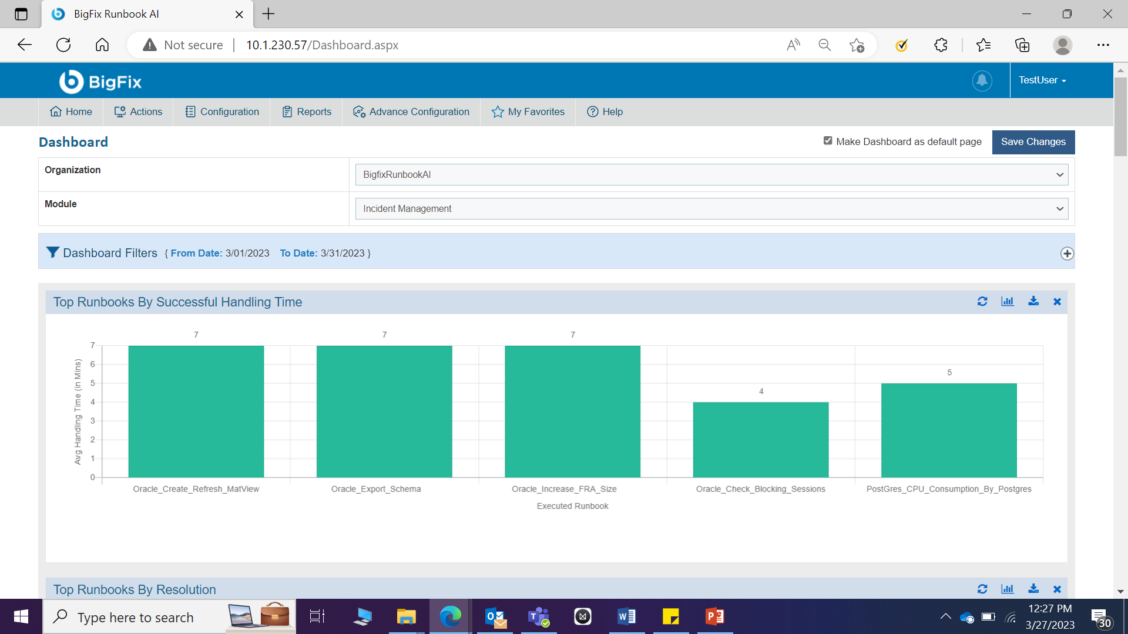Click the notification bell icon
1128x634 pixels.
[982, 80]
